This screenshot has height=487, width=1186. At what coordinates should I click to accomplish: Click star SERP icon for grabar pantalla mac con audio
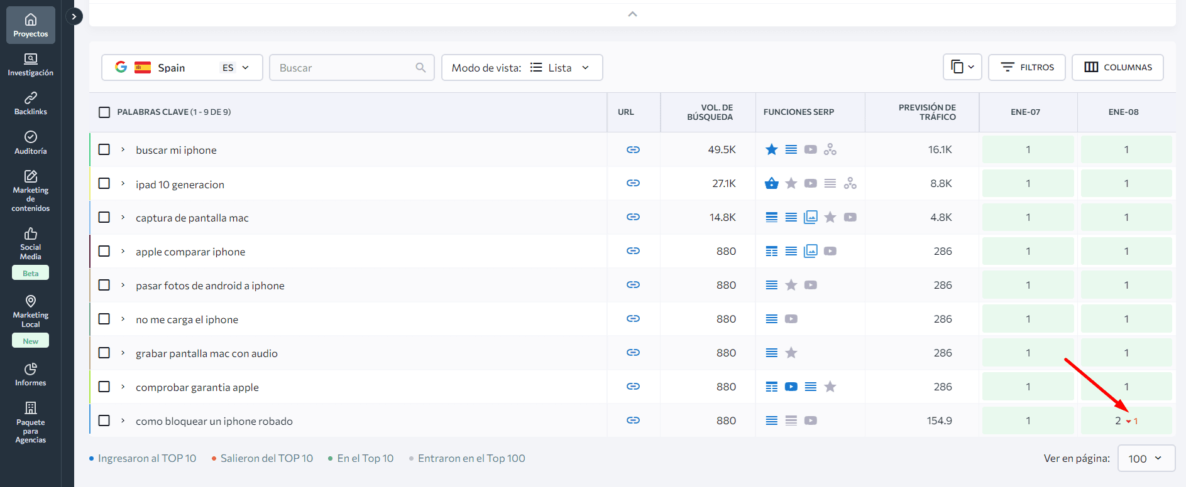(x=791, y=353)
